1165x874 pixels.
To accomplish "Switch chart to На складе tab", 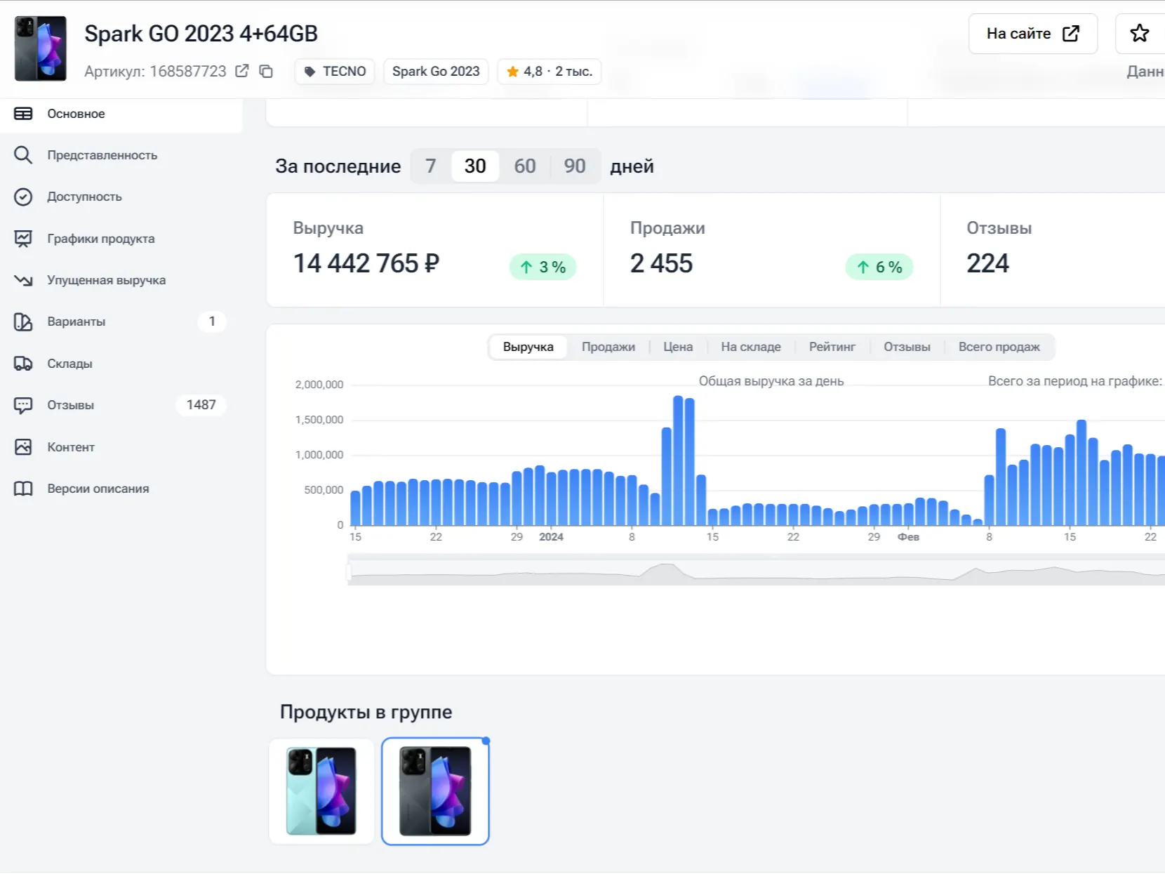I will (751, 347).
